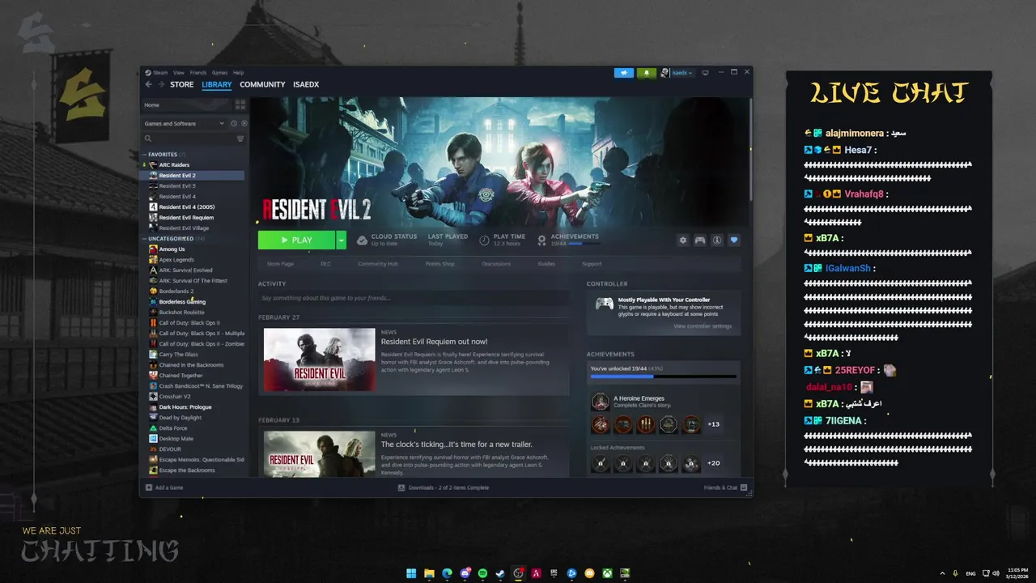The width and height of the screenshot is (1036, 583).
Task: Click the activity say something input box
Action: click(413, 298)
